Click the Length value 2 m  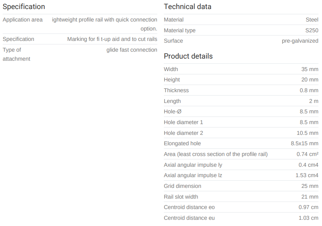coord(313,101)
